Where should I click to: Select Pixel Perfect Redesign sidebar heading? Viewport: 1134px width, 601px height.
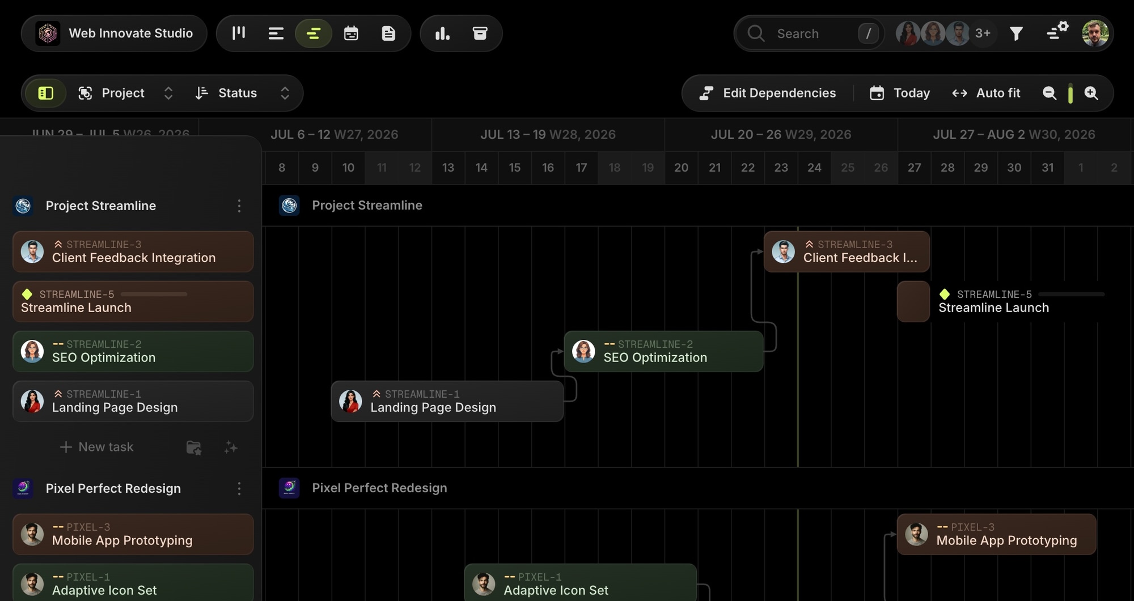113,488
